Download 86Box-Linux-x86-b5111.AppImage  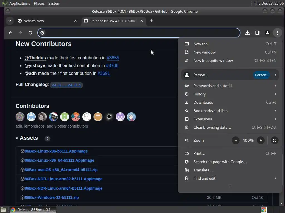tap(56, 151)
